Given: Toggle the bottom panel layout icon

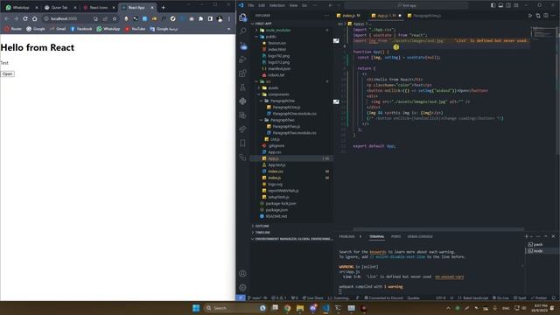Looking at the screenshot, I should coord(500,5).
